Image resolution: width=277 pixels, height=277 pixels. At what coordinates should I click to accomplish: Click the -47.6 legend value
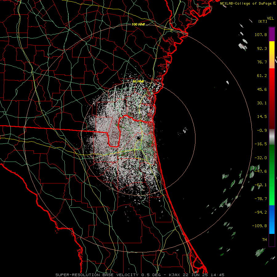pyautogui.click(x=261, y=171)
